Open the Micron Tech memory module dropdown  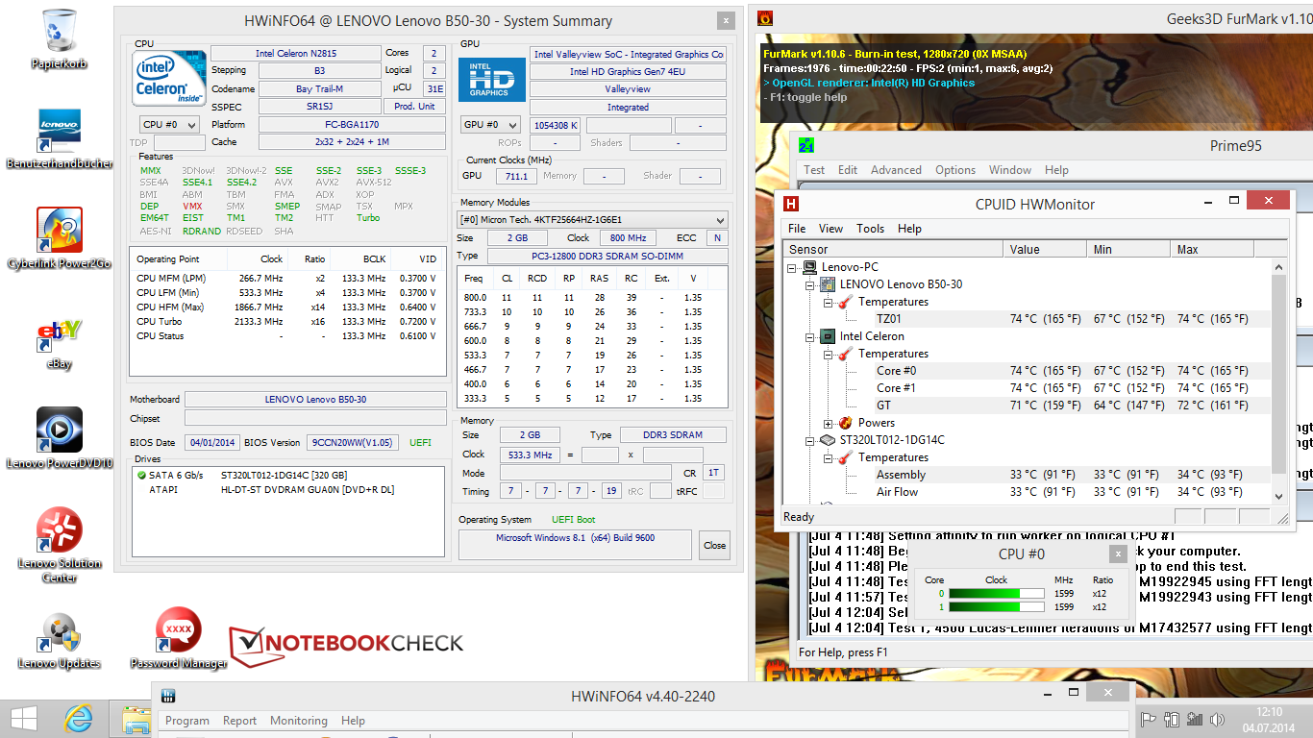592,219
